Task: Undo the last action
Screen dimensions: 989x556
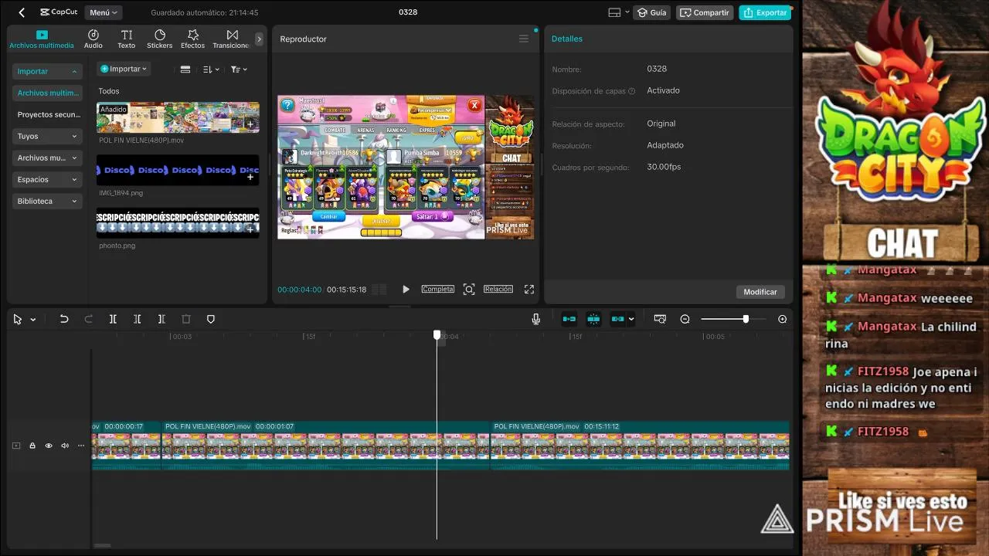Action: click(x=64, y=319)
